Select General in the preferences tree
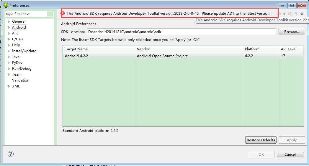 (19, 21)
